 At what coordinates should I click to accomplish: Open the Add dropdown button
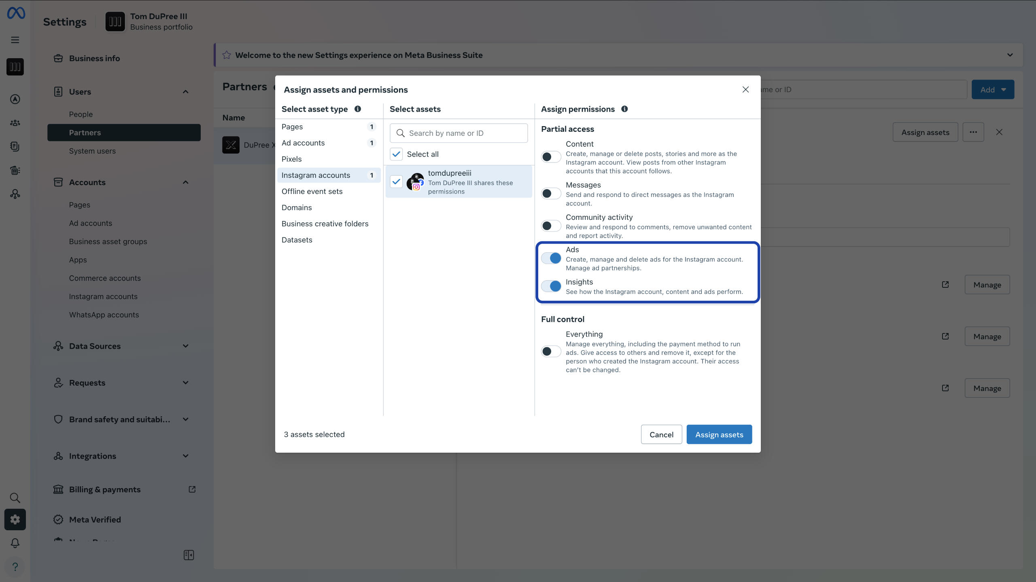[x=992, y=89]
